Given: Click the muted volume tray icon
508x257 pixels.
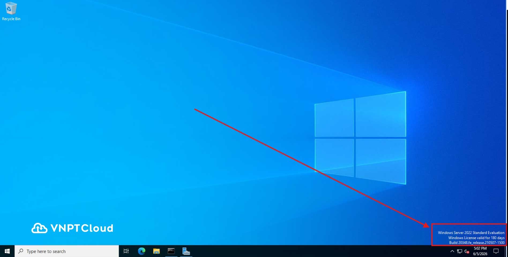Looking at the screenshot, I should tap(467, 251).
